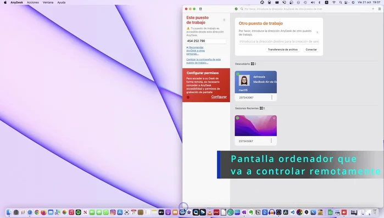Click info icon next to Este puesto de trabajo
This screenshot has height=218, width=384.
(224, 20)
